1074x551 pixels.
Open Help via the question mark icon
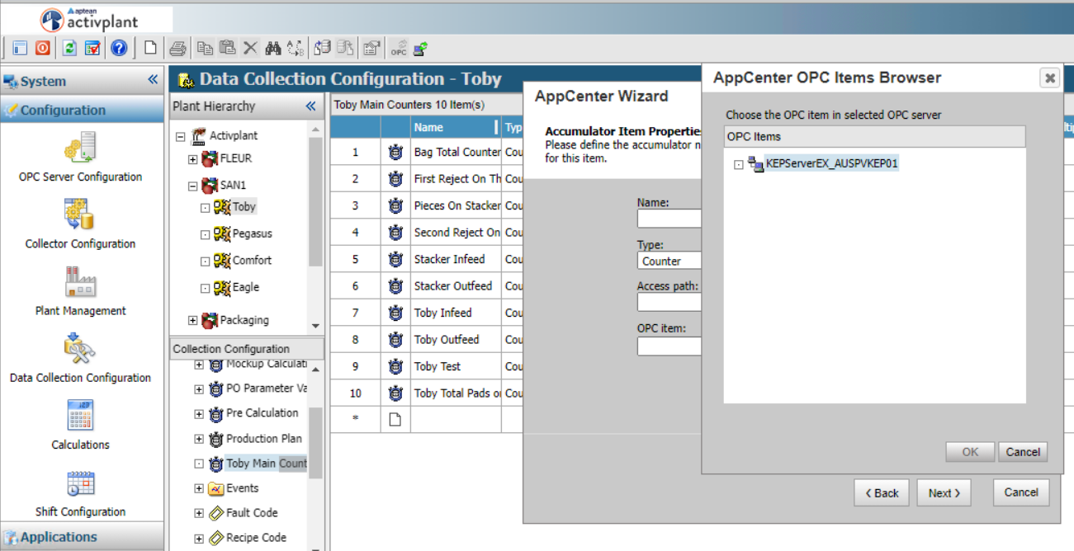[119, 48]
